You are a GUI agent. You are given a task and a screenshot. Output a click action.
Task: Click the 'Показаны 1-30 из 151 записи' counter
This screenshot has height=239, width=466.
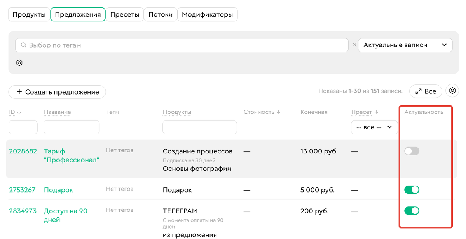coord(361,91)
